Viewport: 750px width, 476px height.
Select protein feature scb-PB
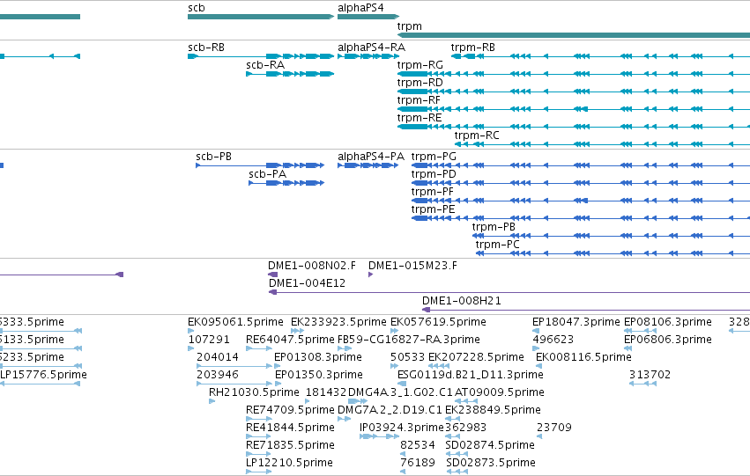point(260,165)
